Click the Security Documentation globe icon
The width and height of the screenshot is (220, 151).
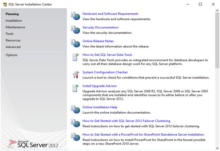point(76,30)
